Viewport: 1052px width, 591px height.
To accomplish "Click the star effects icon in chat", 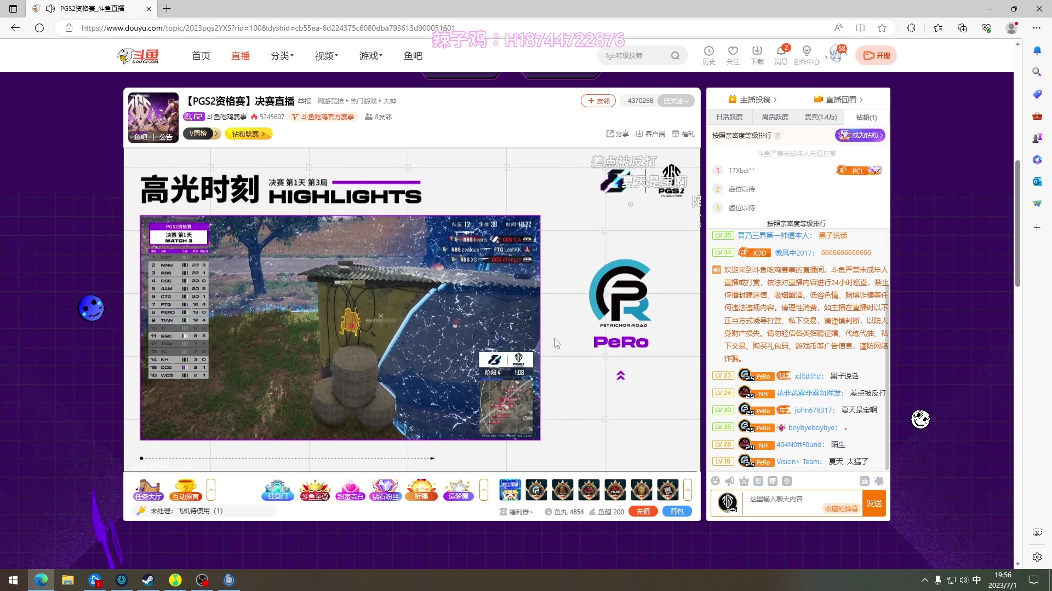I will 879,481.
